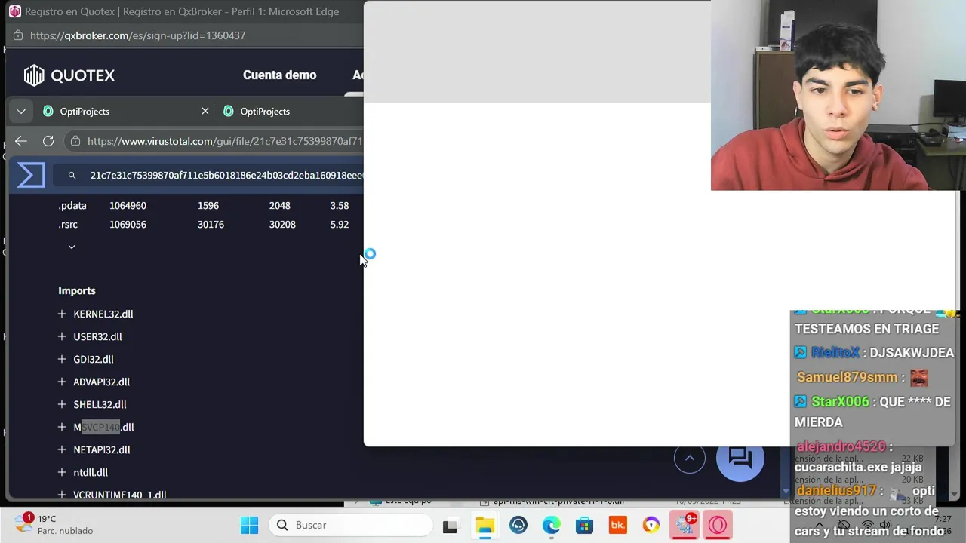Click the qxbroker.com address bar
The height and width of the screenshot is (543, 966).
(137, 35)
